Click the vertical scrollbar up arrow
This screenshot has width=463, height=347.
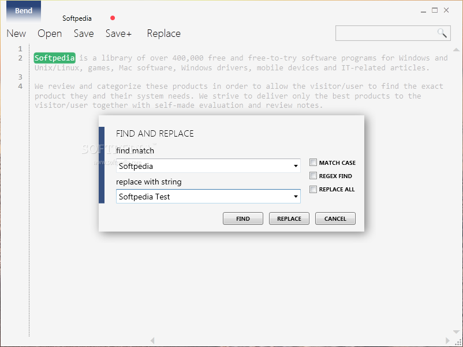(x=456, y=50)
